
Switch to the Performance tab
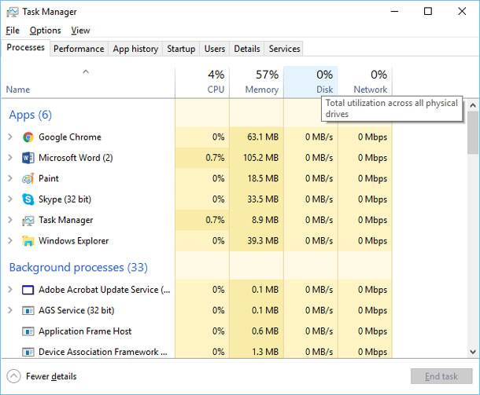click(79, 49)
